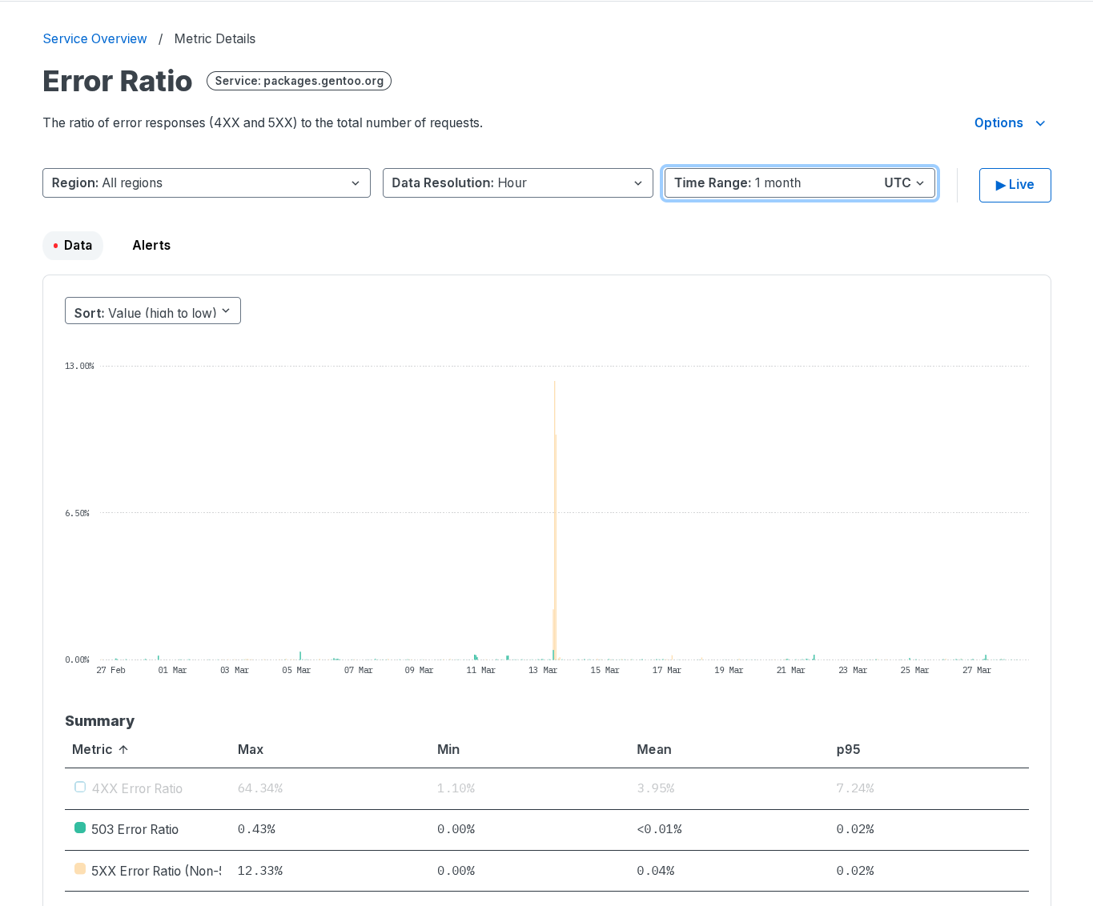Click the Options chevron icon
The height and width of the screenshot is (906, 1093).
(1040, 123)
